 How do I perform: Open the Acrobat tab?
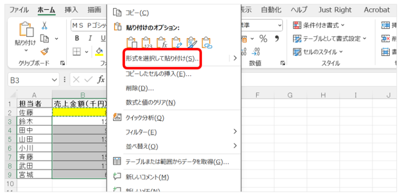click(x=377, y=10)
